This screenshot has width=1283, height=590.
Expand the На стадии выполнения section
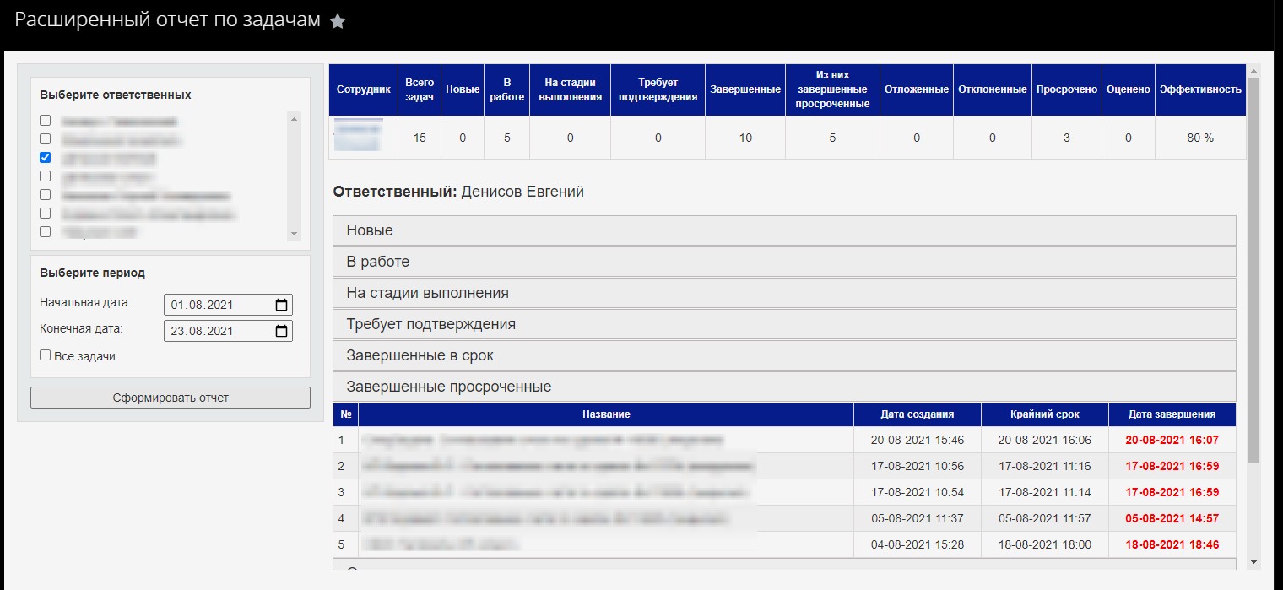[783, 293]
